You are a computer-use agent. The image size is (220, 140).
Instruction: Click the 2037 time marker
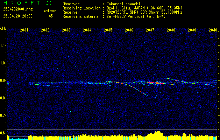(x=150, y=30)
